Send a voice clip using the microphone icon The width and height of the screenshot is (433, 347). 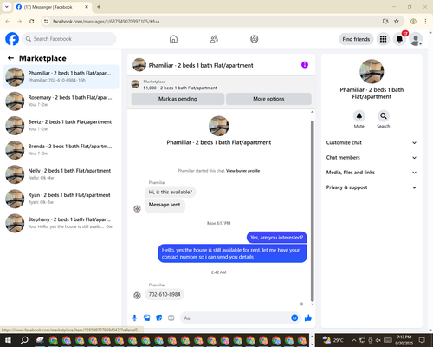[x=134, y=318]
